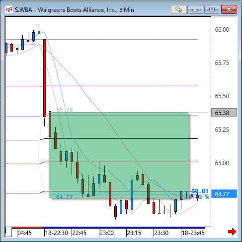
Task: Click the 22:45 time axis label
Action: (80, 233)
